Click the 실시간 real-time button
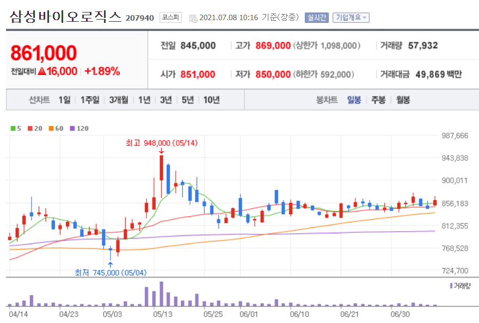The width and height of the screenshot is (479, 323). point(316,18)
